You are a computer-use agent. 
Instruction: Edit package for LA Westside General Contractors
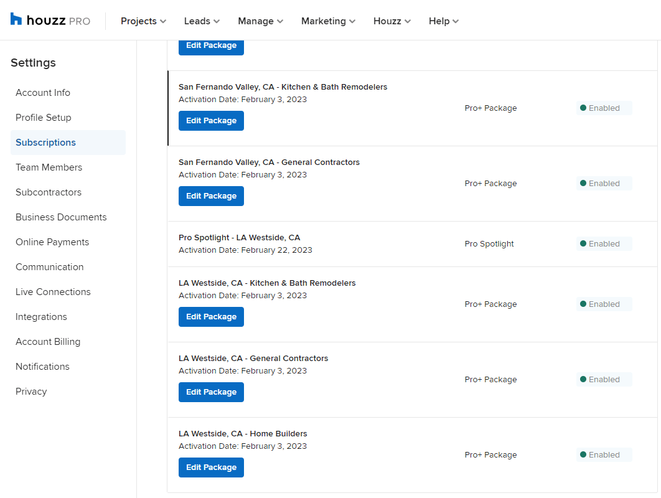coord(211,392)
